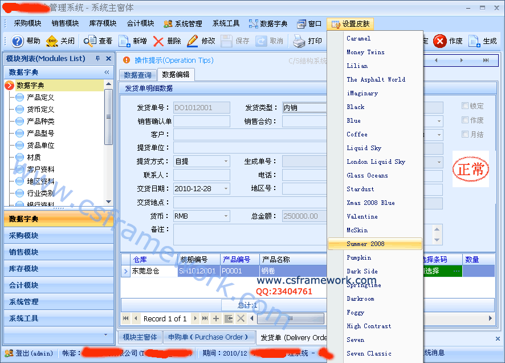505x363 pixels.
Task: Click the 关闭 exit toolbar icon
Action: pyautogui.click(x=52, y=41)
